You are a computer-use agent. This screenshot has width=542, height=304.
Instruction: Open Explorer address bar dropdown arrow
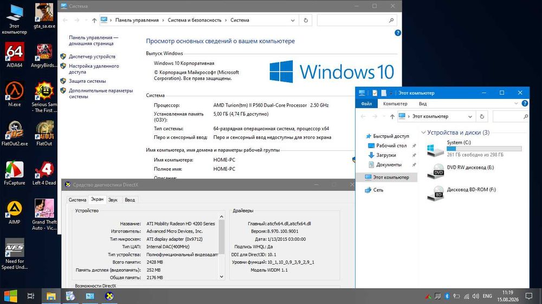470,117
